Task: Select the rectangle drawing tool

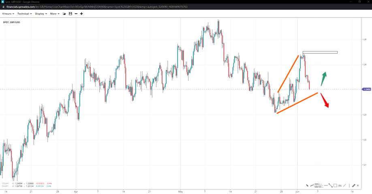Action: 335,186
